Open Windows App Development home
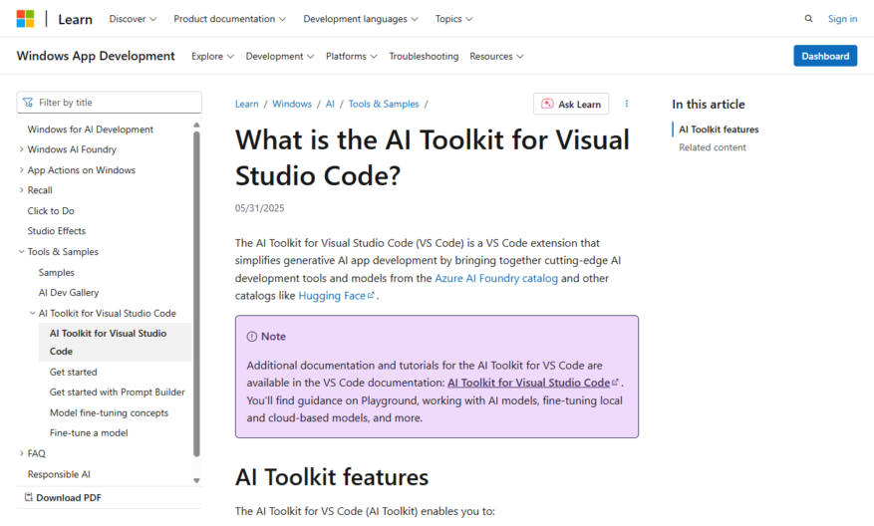This screenshot has width=874, height=526. (x=96, y=56)
